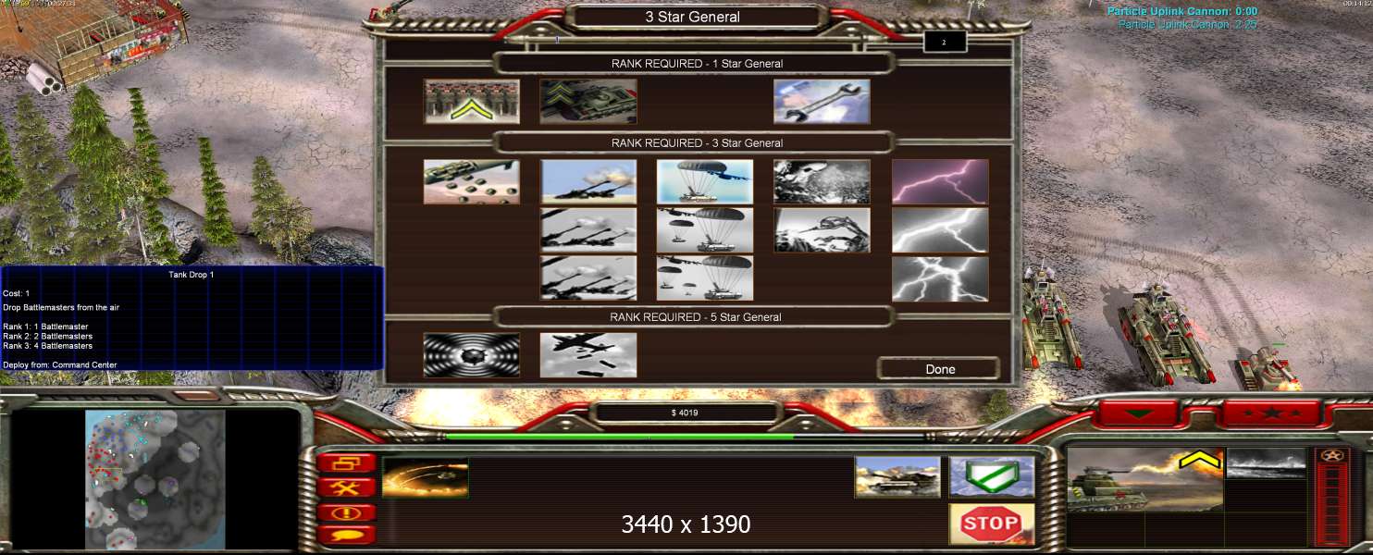Viewport: 1373px width, 555px height.
Task: Choose the Carpet Bomber 5 Star power
Action: coord(588,355)
